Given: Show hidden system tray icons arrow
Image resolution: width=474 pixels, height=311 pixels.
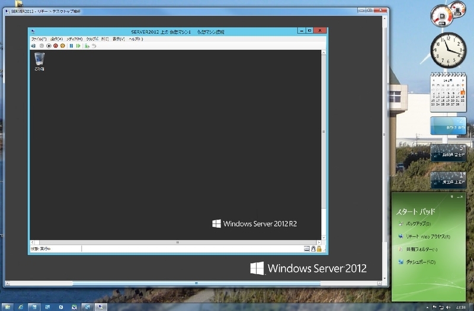Looking at the screenshot, I should coord(427,307).
